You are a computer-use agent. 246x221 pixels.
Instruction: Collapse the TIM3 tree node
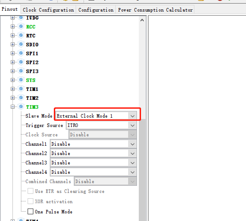pos(13,107)
